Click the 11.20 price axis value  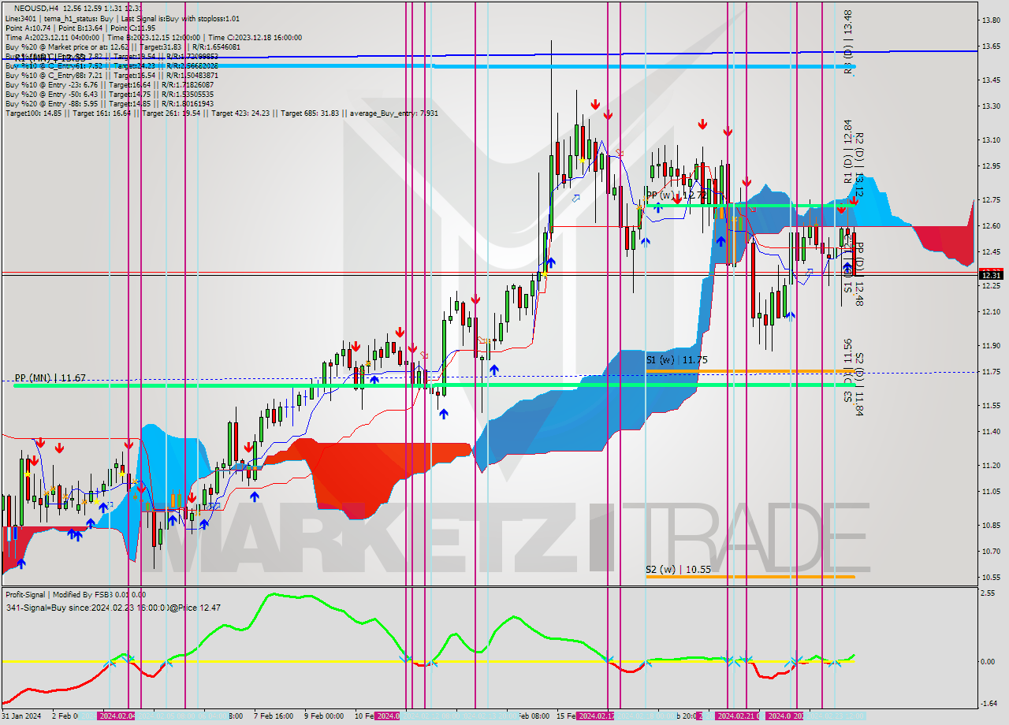991,466
